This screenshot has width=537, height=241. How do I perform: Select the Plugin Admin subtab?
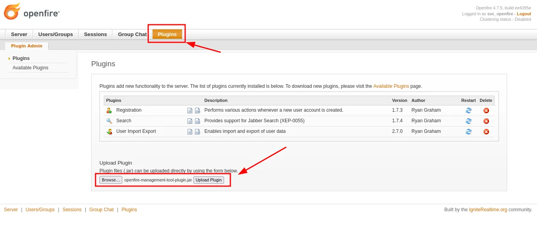(27, 46)
